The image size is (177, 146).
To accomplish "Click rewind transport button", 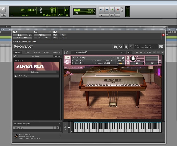I will [107, 15].
